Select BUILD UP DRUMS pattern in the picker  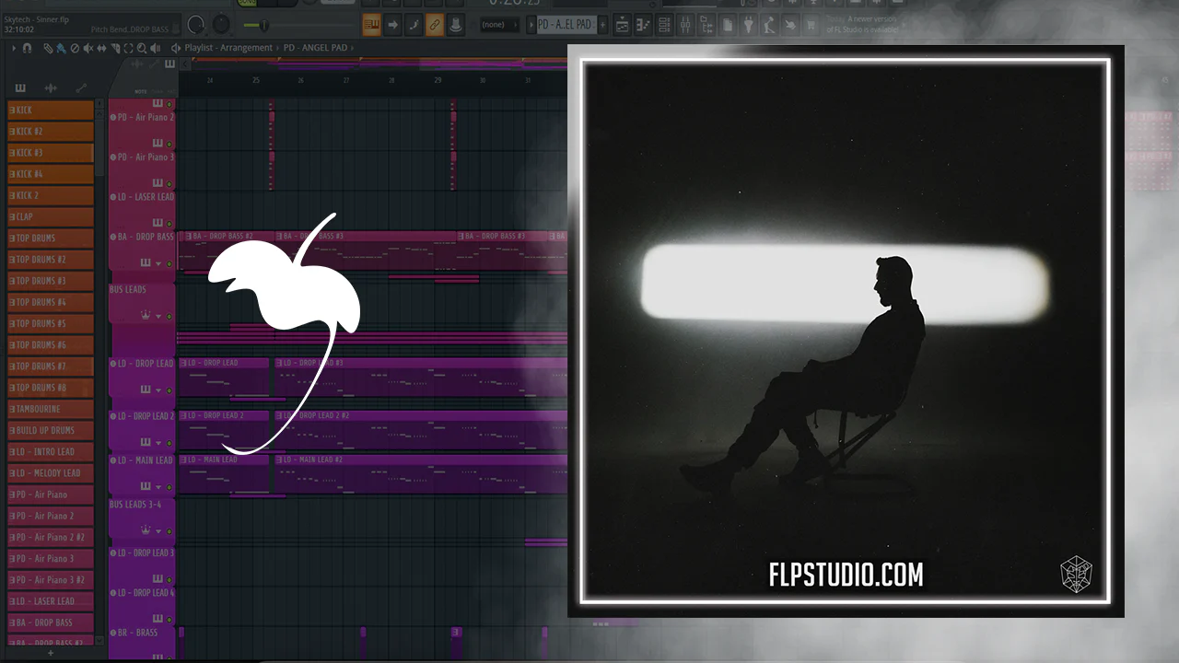(x=51, y=430)
